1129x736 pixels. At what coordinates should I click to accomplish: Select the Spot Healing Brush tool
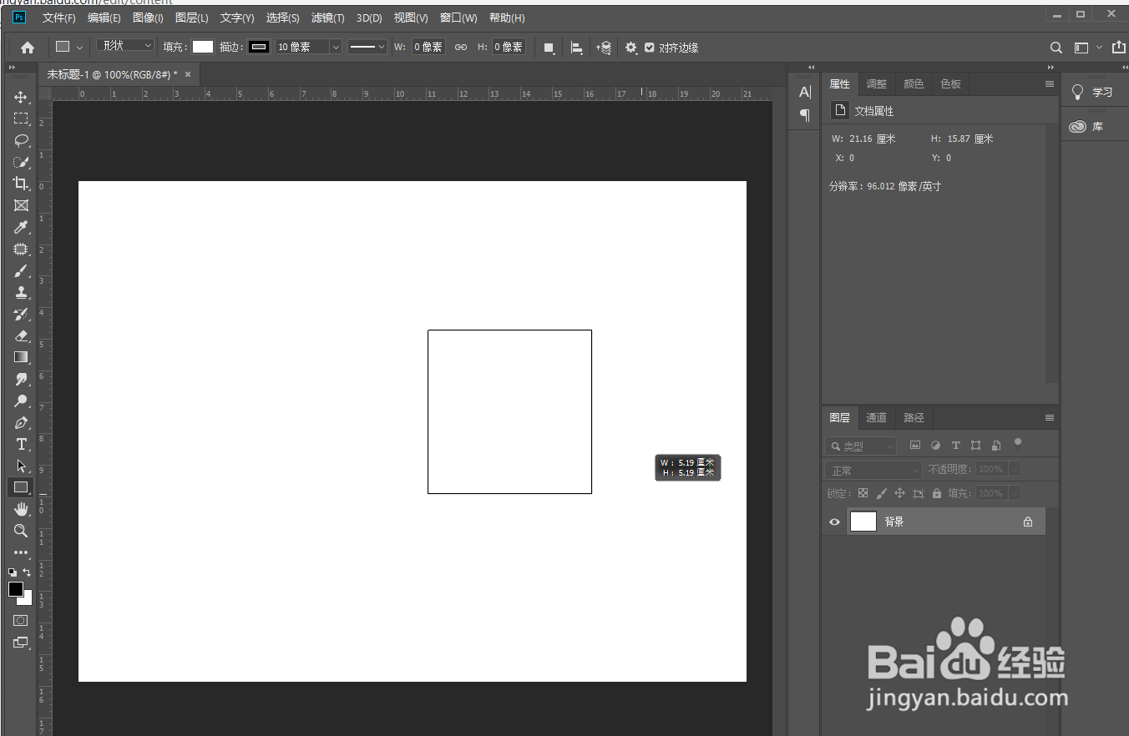click(21, 249)
